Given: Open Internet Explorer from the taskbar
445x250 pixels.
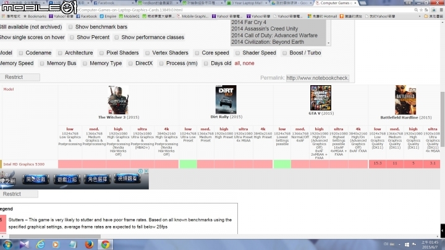Looking at the screenshot, I should (x=40, y=244).
